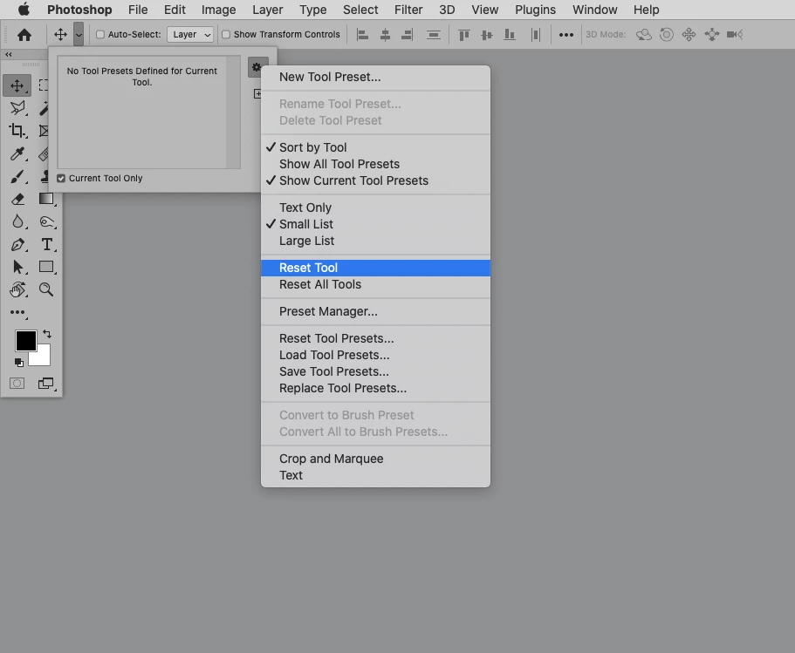Choose New Tool Preset...
This screenshot has height=653, width=795.
pos(376,77)
